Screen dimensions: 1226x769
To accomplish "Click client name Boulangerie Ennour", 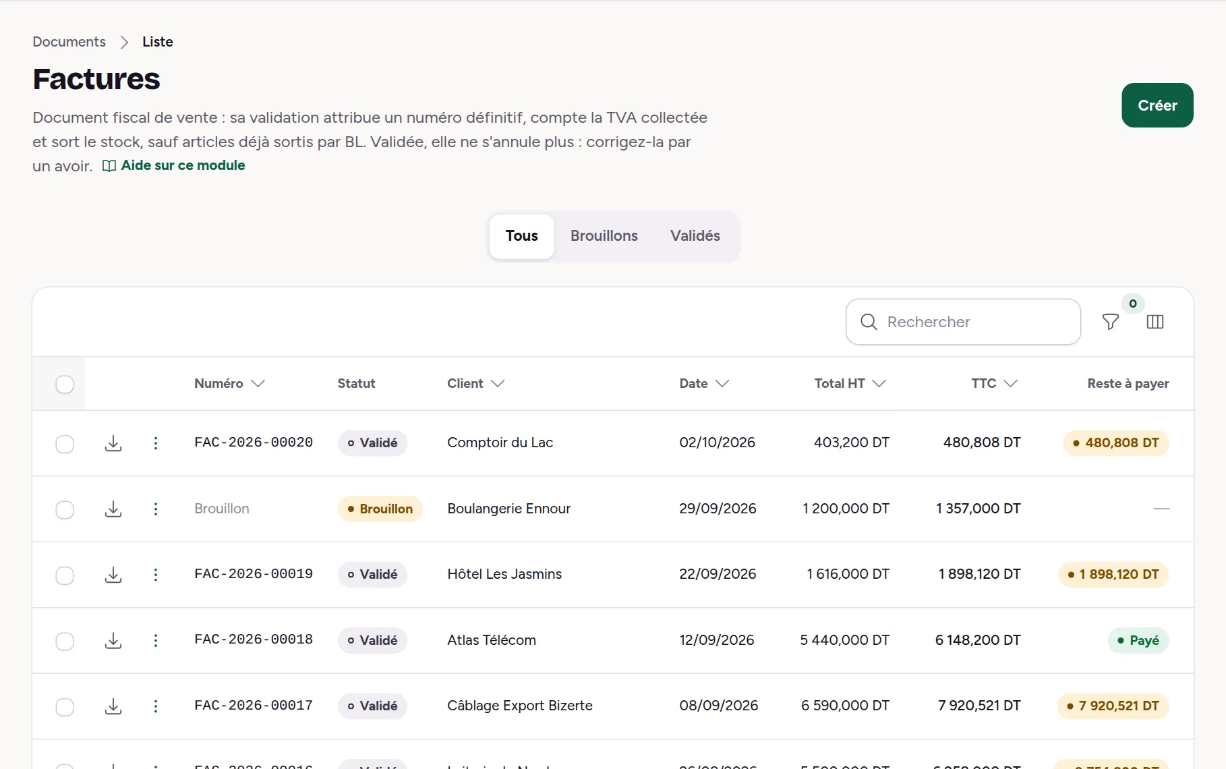I will pos(508,509).
